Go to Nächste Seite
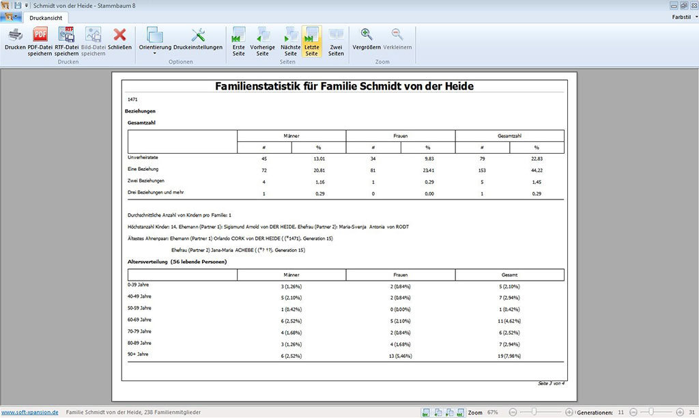Image resolution: width=699 pixels, height=418 pixels. tap(291, 42)
